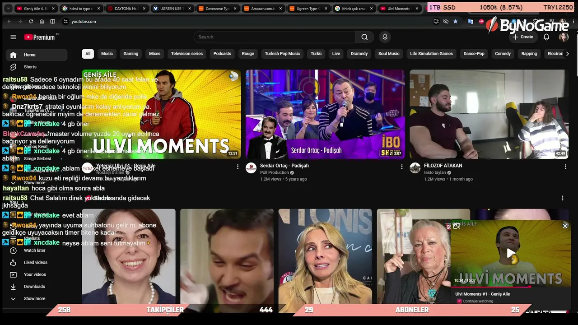Open the Serdar Ortaç - Padişah title link
Screen dimensions: 578x325
click(284, 166)
